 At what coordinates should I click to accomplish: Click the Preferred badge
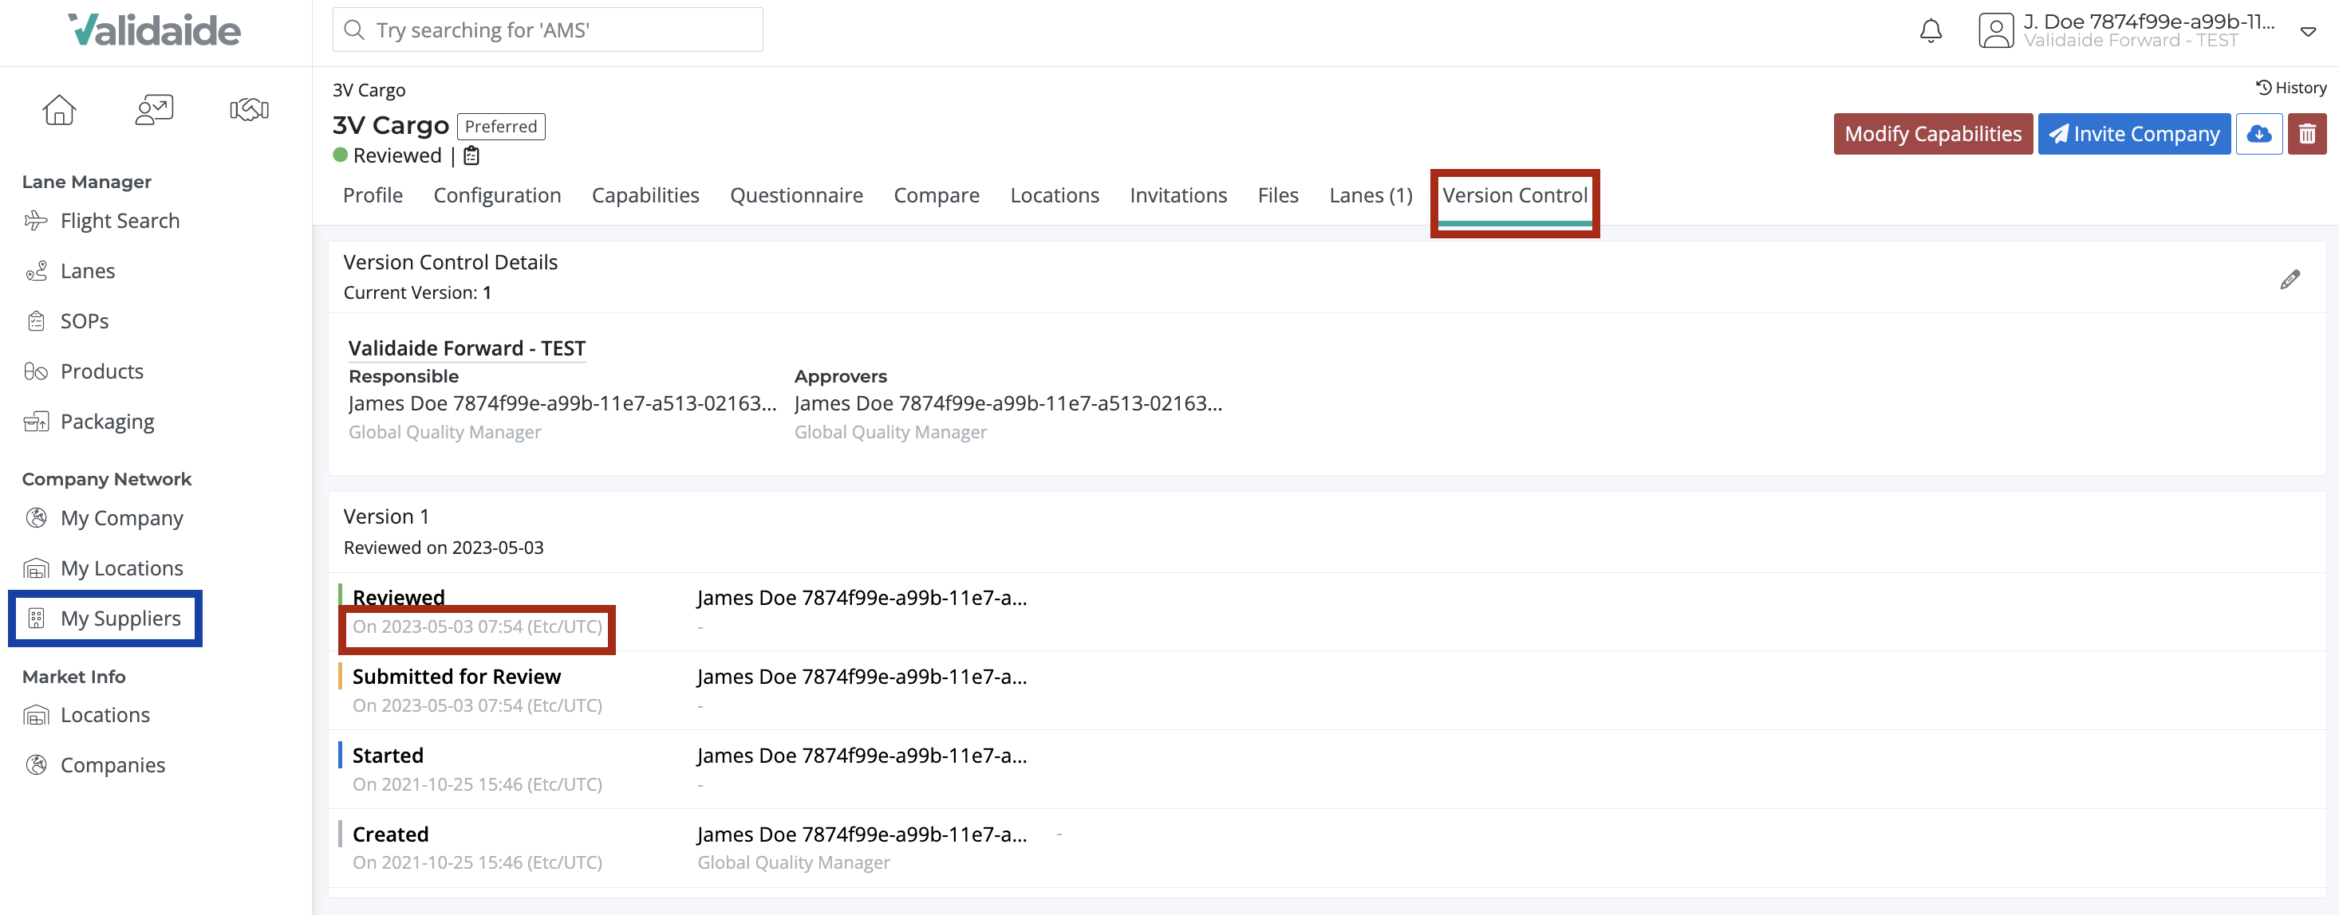[500, 126]
